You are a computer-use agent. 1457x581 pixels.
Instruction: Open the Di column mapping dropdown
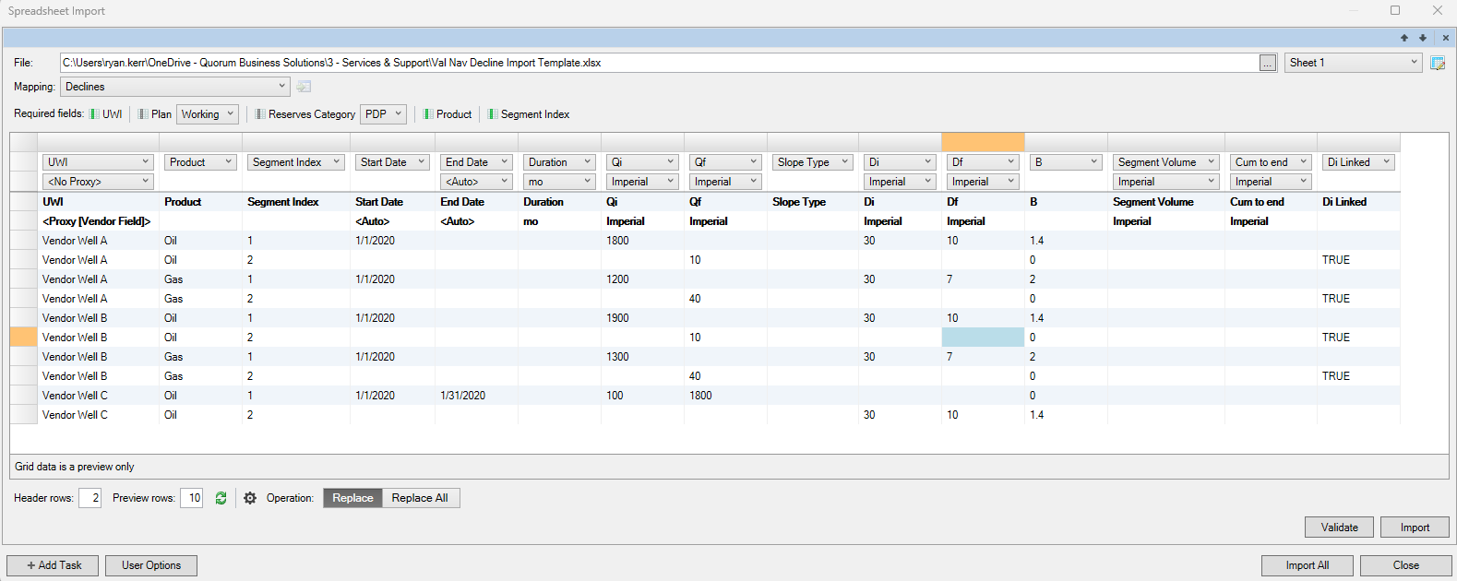tap(900, 162)
